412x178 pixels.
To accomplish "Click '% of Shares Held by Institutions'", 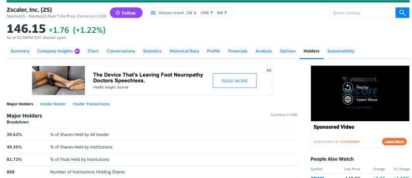I will point(81,147).
